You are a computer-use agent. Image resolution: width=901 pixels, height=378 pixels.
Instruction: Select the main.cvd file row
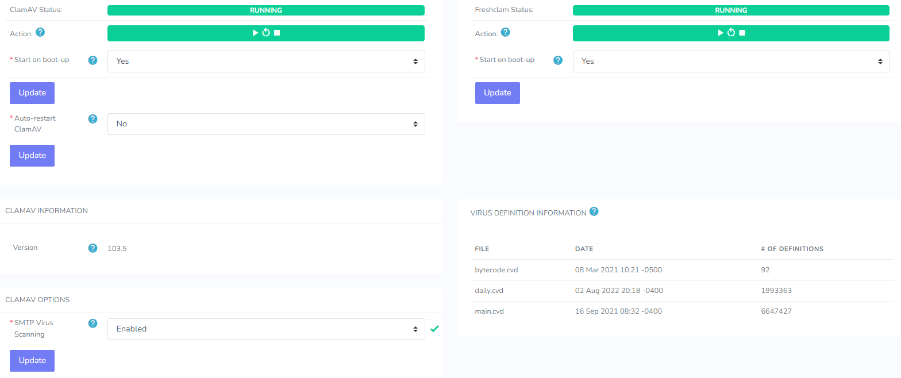(682, 311)
